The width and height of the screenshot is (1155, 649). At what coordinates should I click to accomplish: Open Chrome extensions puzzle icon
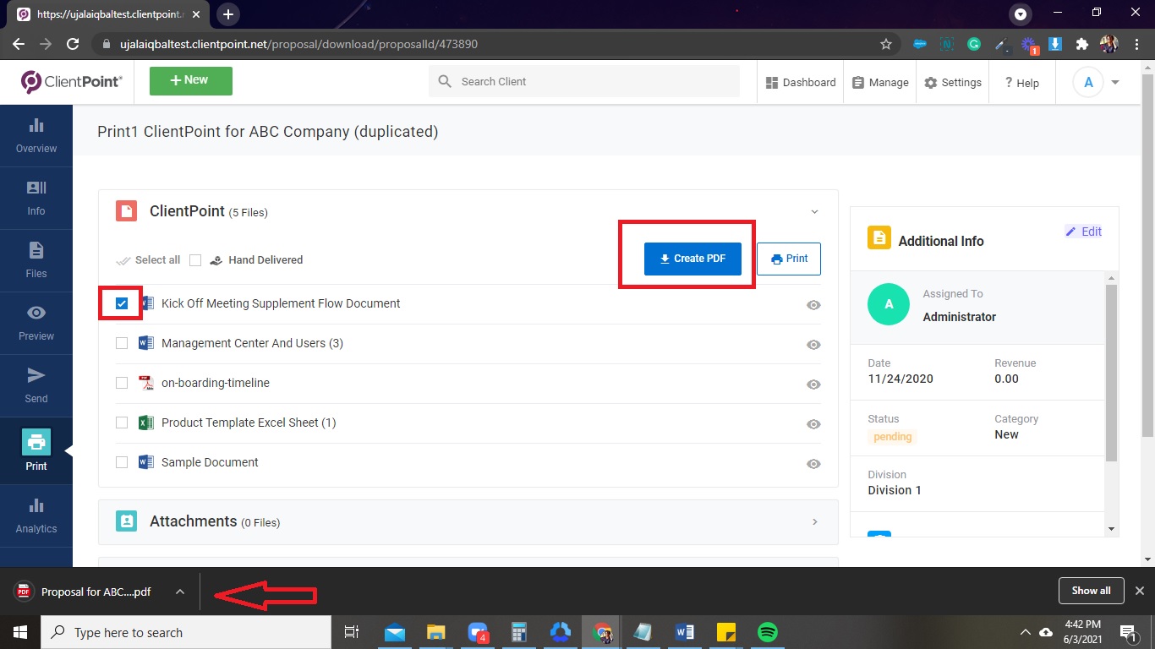pos(1081,44)
